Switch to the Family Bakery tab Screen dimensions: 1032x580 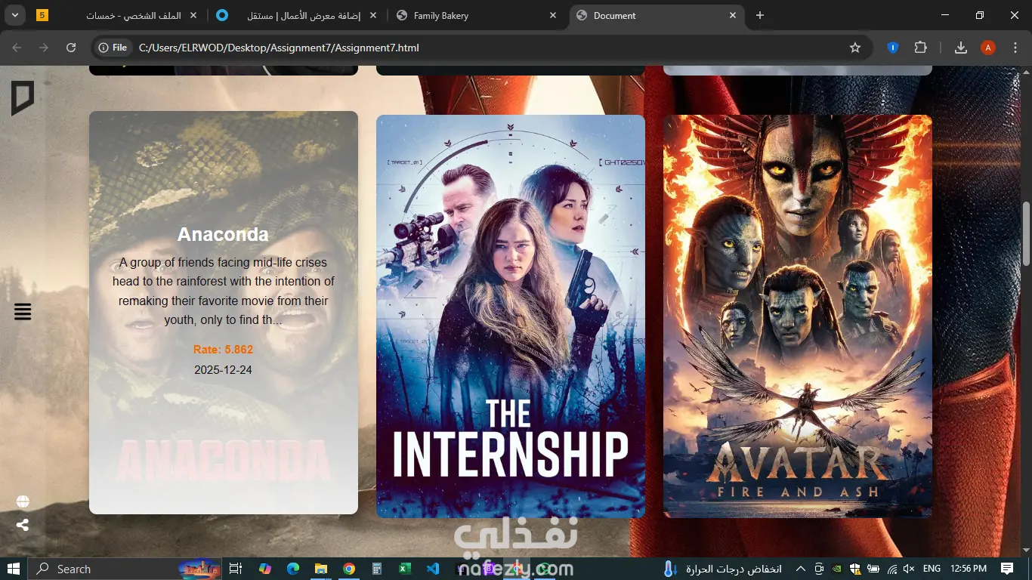[x=477, y=15]
